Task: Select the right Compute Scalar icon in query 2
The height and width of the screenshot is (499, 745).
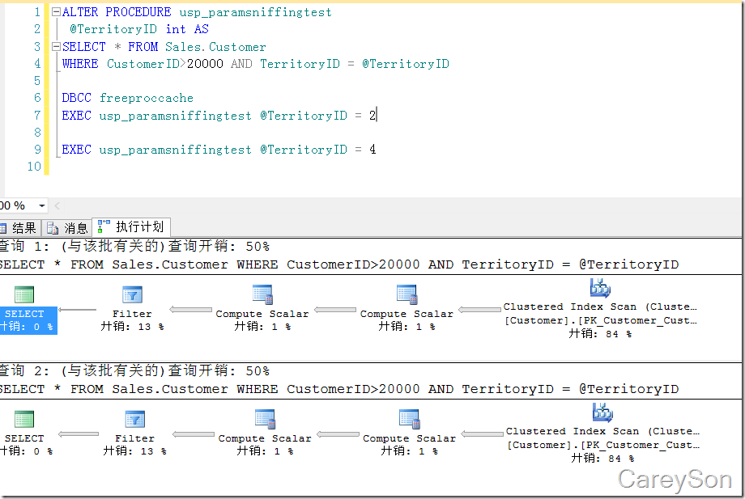Action: 409,419
